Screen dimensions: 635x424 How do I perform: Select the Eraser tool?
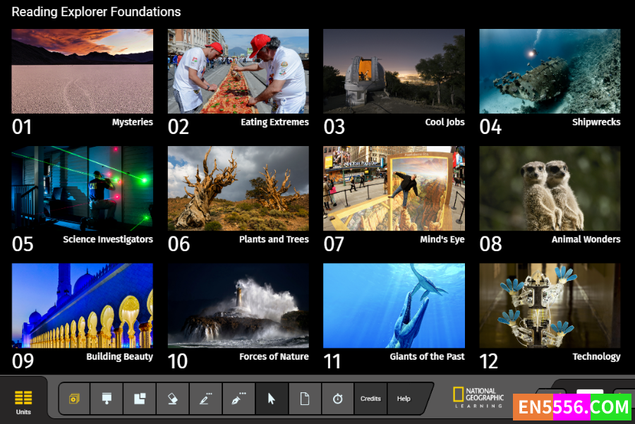pos(172,399)
